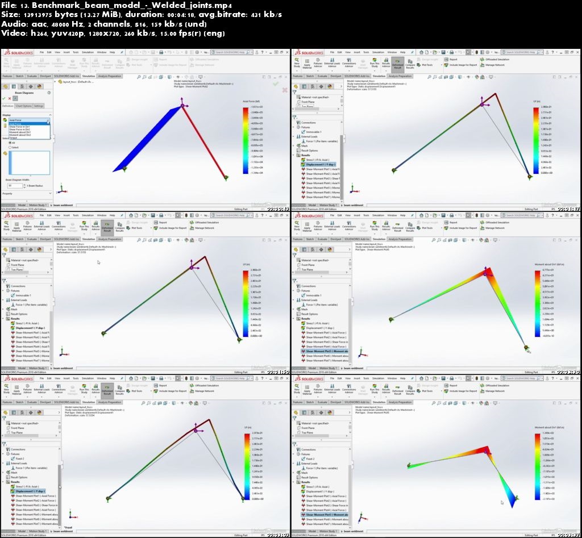Select the Select radio button, top-left frame

pos(10,147)
